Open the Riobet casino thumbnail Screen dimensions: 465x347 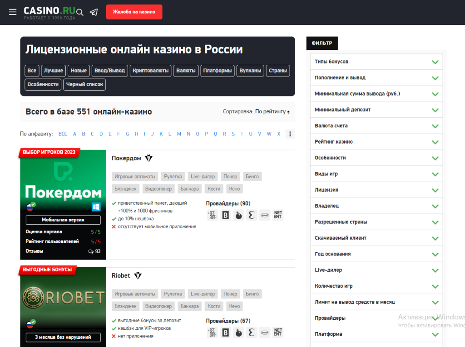coord(63,298)
